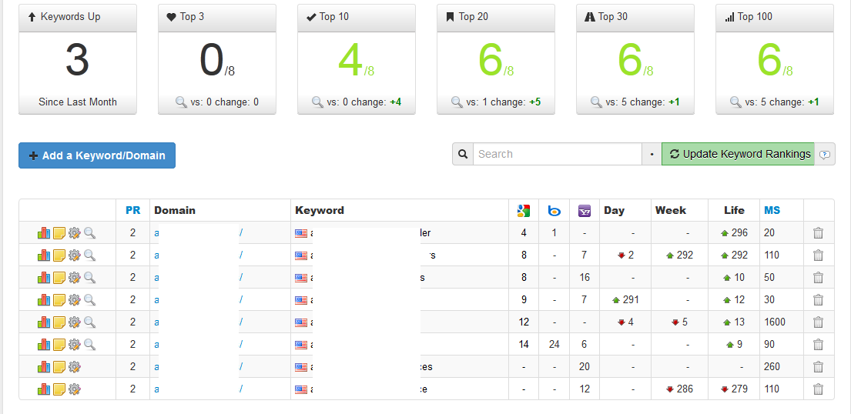Open the note icon in MS 110 row ending 'rs'
Screen dimensions: 851x414
point(59,255)
